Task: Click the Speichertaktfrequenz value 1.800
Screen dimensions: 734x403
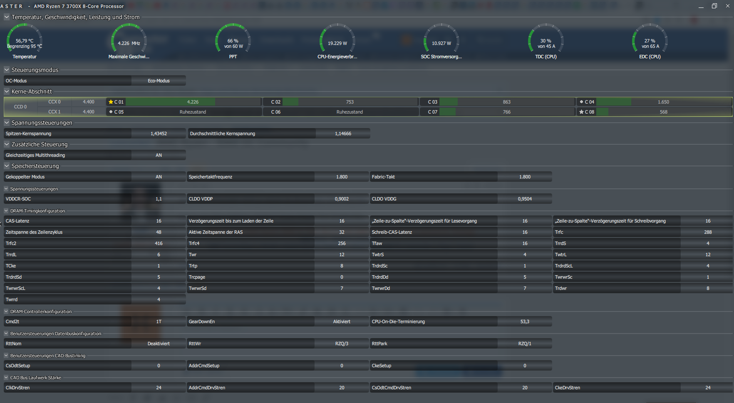Action: [342, 177]
